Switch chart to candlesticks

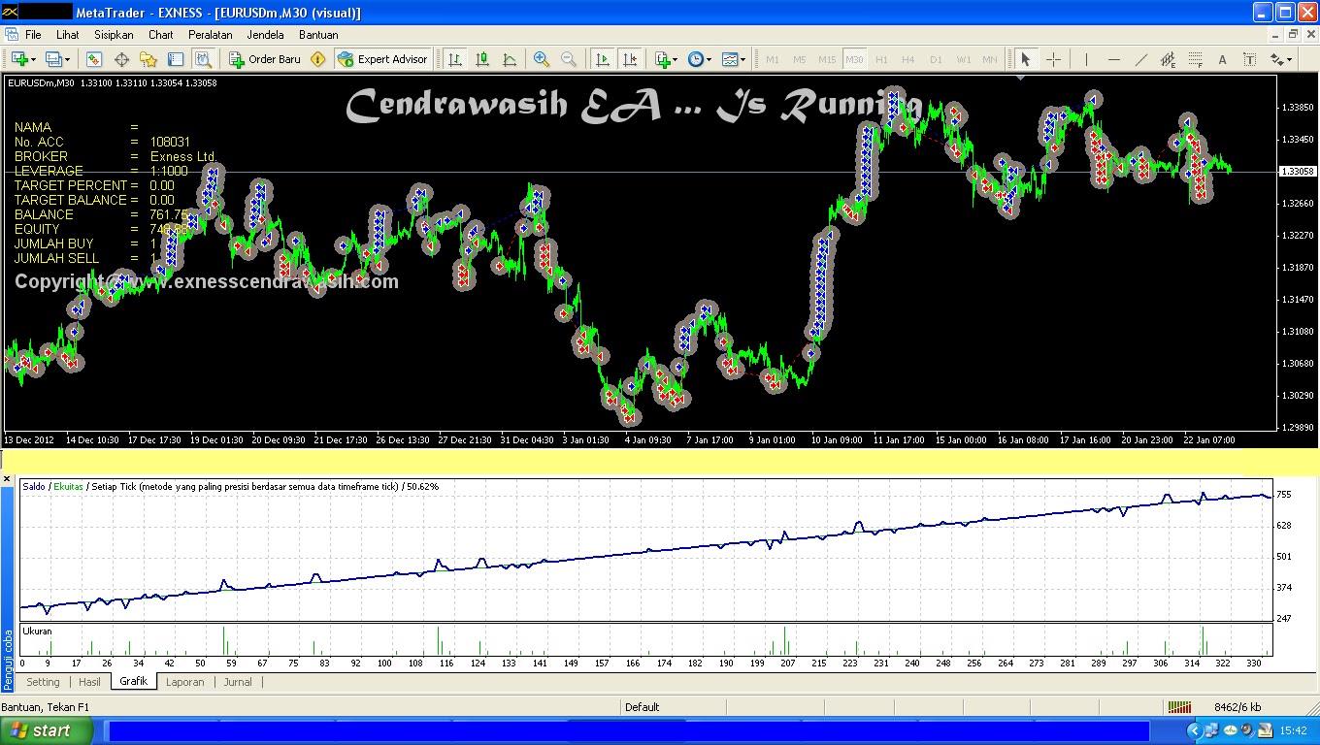pos(482,59)
